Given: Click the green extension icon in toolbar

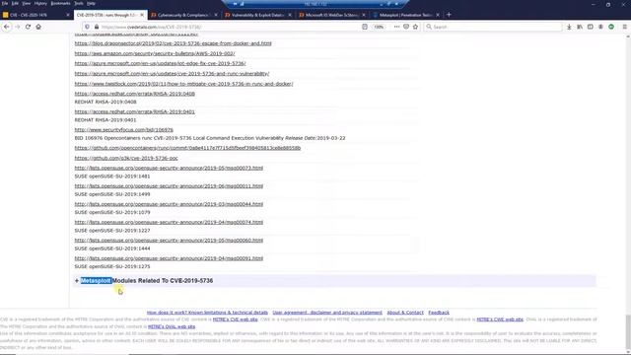Looking at the screenshot, I should click(611, 27).
